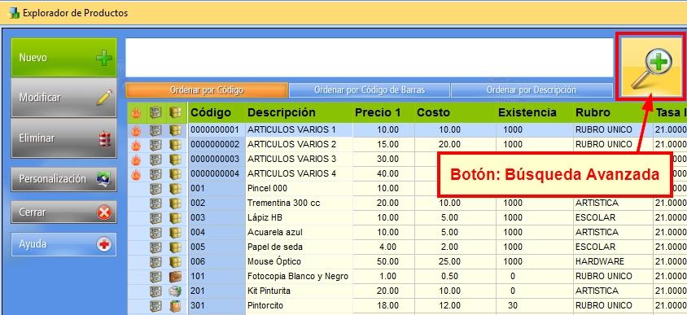
Task: Click the pencil icon on Modificar
Action: (x=104, y=97)
